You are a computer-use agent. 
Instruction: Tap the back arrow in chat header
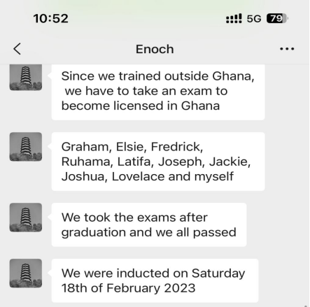[x=17, y=49]
